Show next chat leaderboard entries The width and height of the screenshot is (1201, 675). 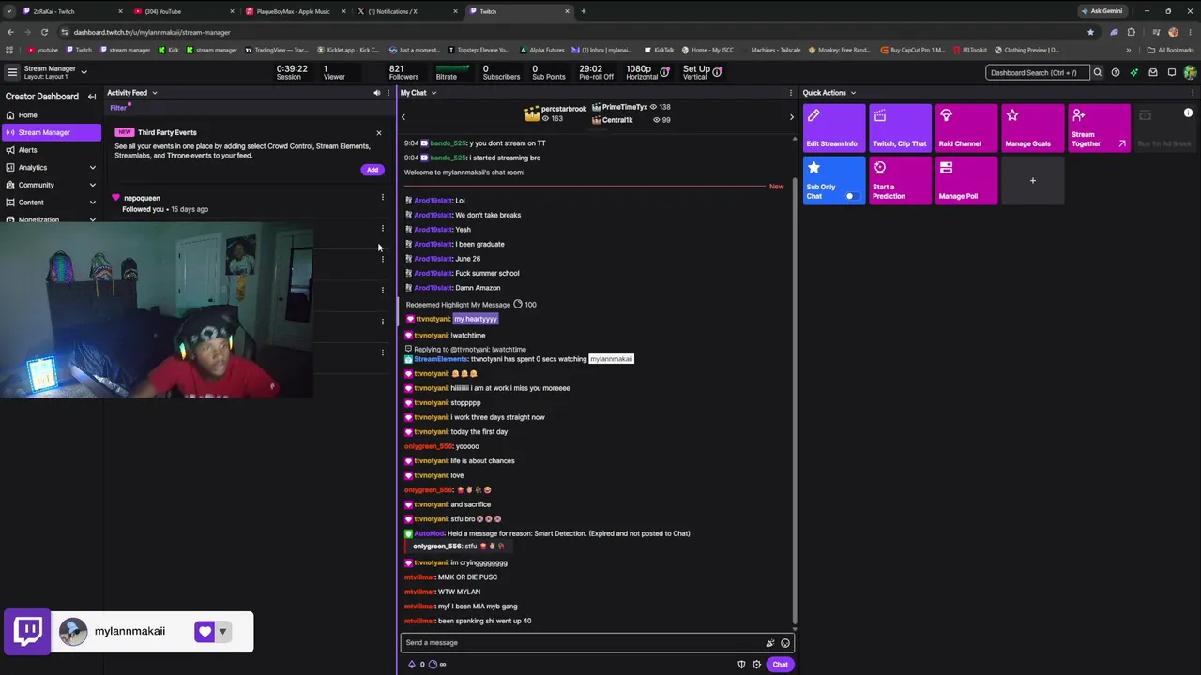click(x=791, y=117)
